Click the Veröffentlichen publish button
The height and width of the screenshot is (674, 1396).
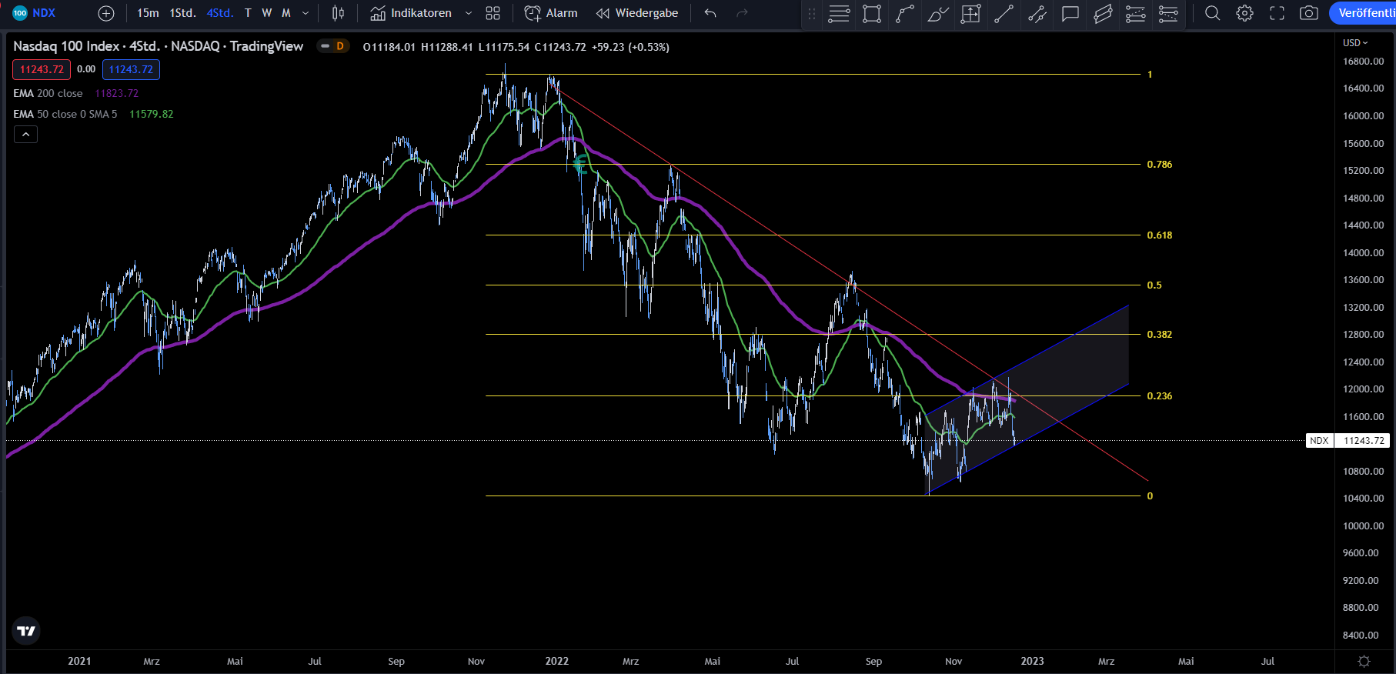[1363, 13]
